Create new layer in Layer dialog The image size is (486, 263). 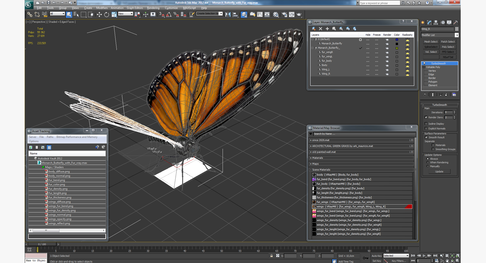point(314,29)
